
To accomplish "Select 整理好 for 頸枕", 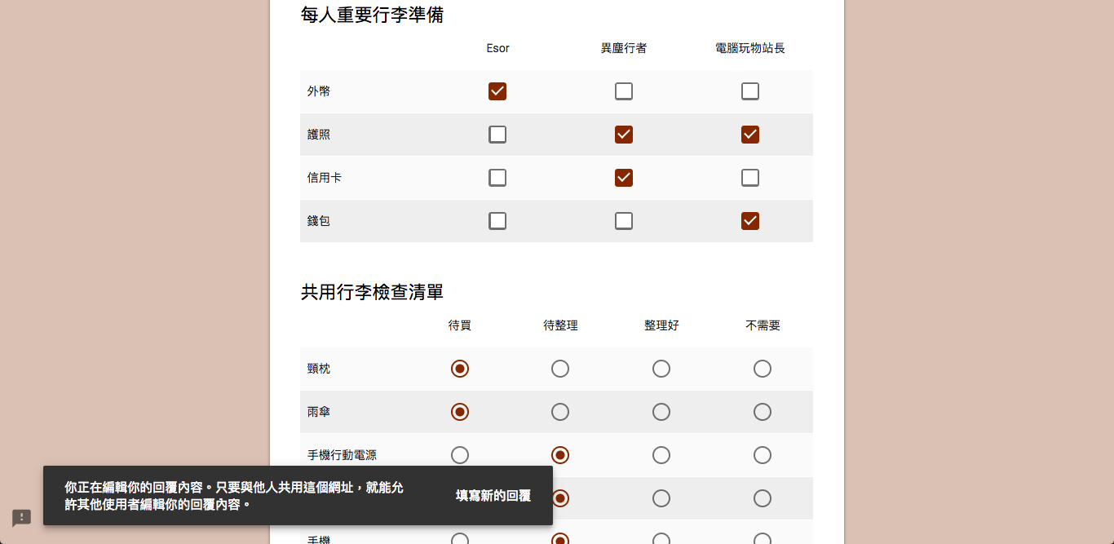I will click(661, 369).
